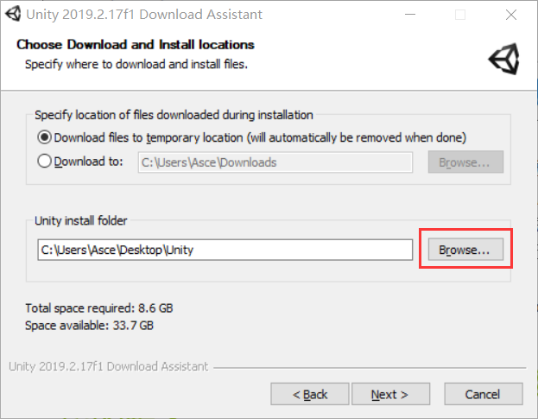Close the Download Assistant window
The image size is (538, 419).
point(511,15)
